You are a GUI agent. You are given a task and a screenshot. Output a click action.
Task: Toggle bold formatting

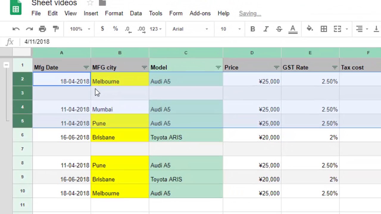(253, 29)
